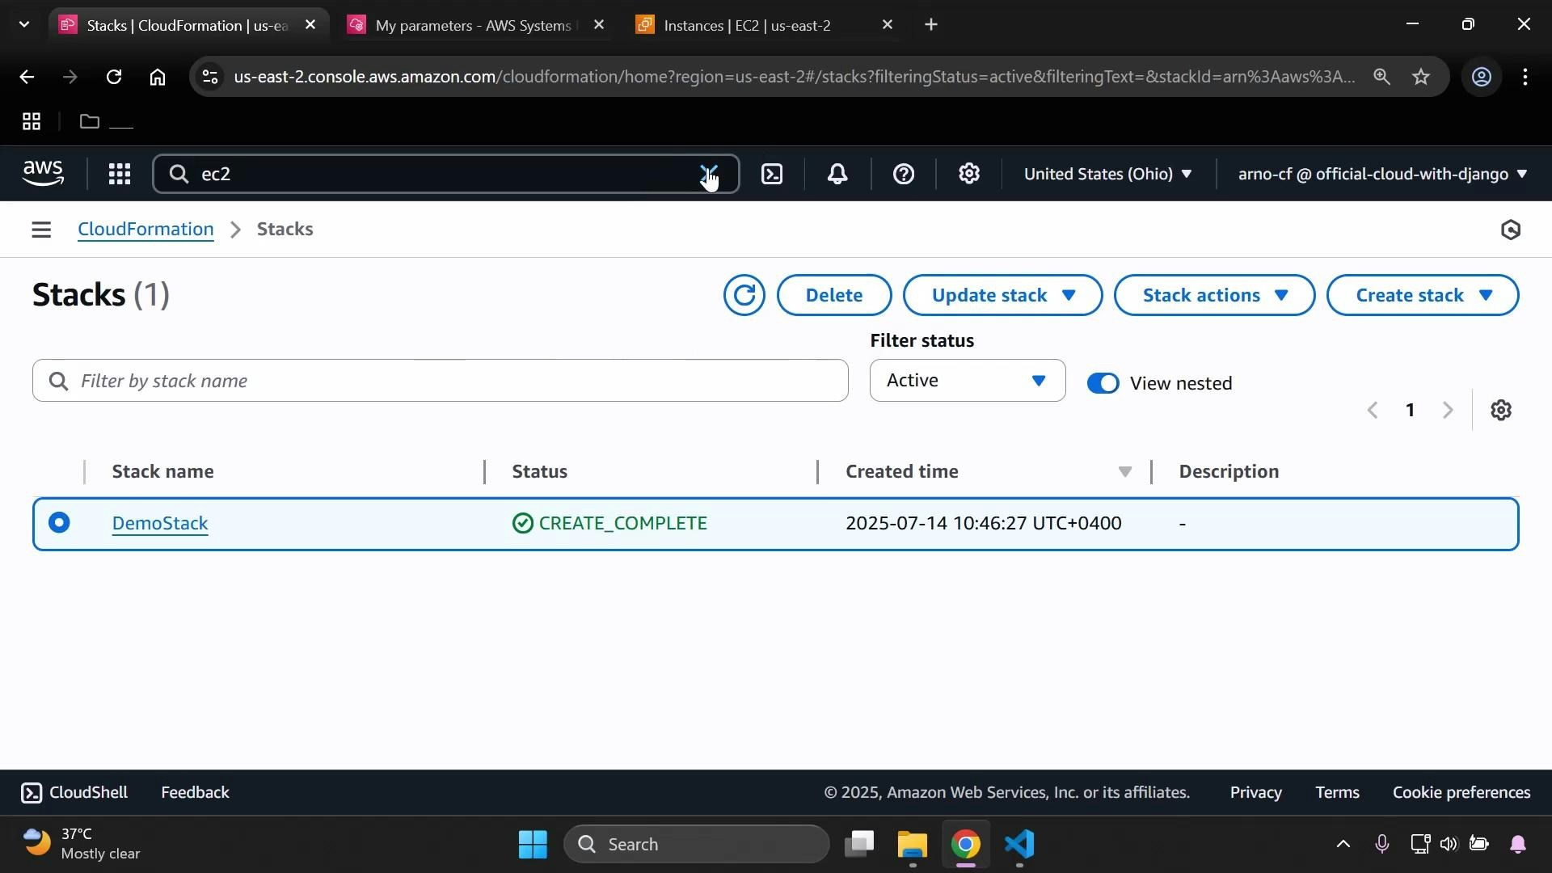Click the AWS home logo
Viewport: 1552px width, 873px height.
coord(43,173)
